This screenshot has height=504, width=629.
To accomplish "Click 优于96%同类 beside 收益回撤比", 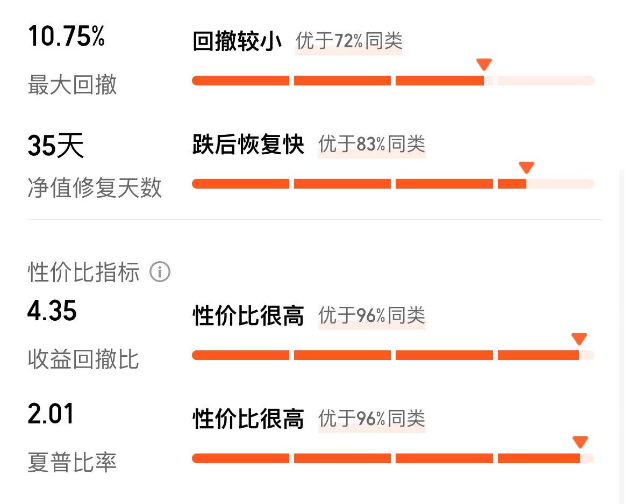I will pyautogui.click(x=371, y=315).
